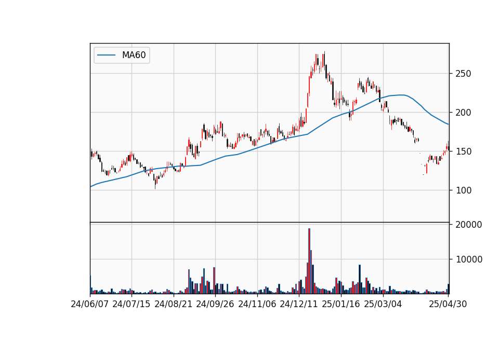Select the 24/12/11 date label
The image size is (499, 358).
298,304
